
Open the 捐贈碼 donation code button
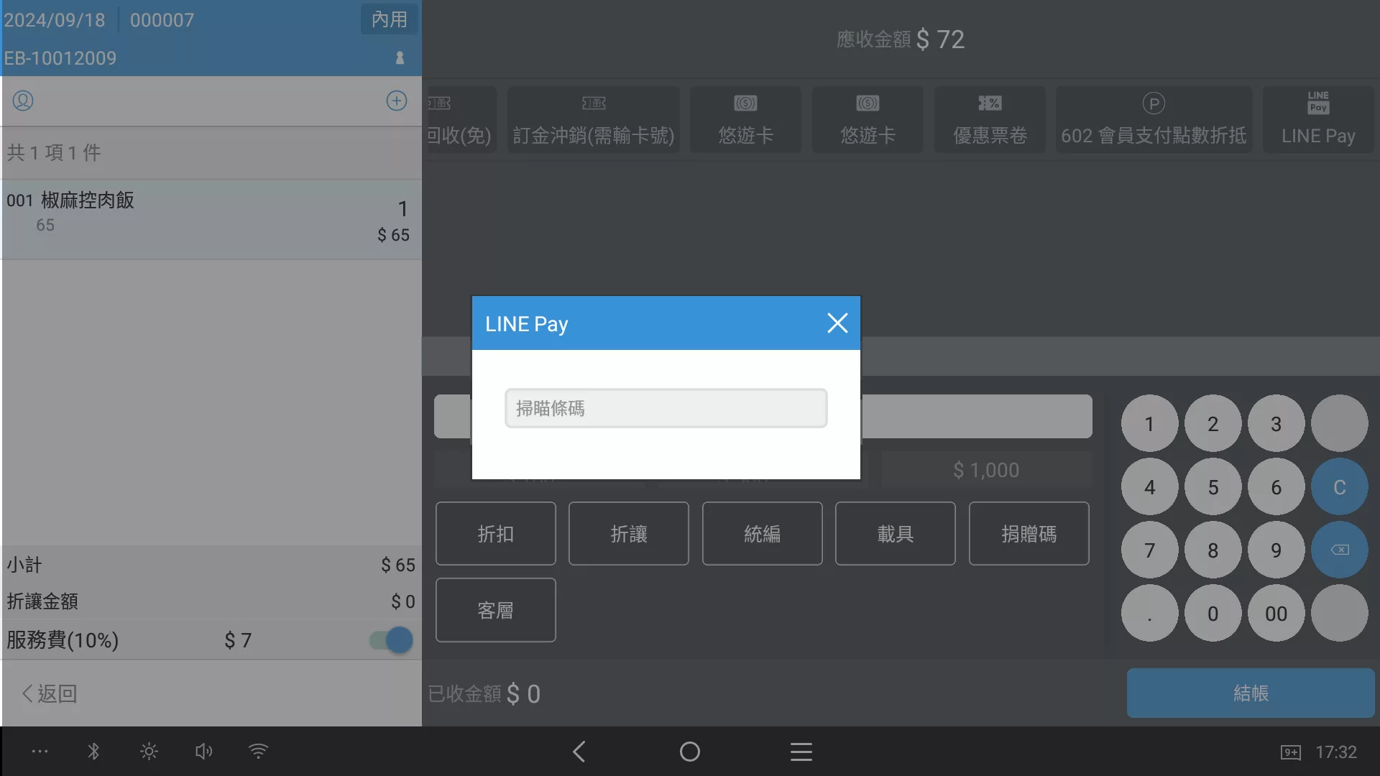(1029, 534)
